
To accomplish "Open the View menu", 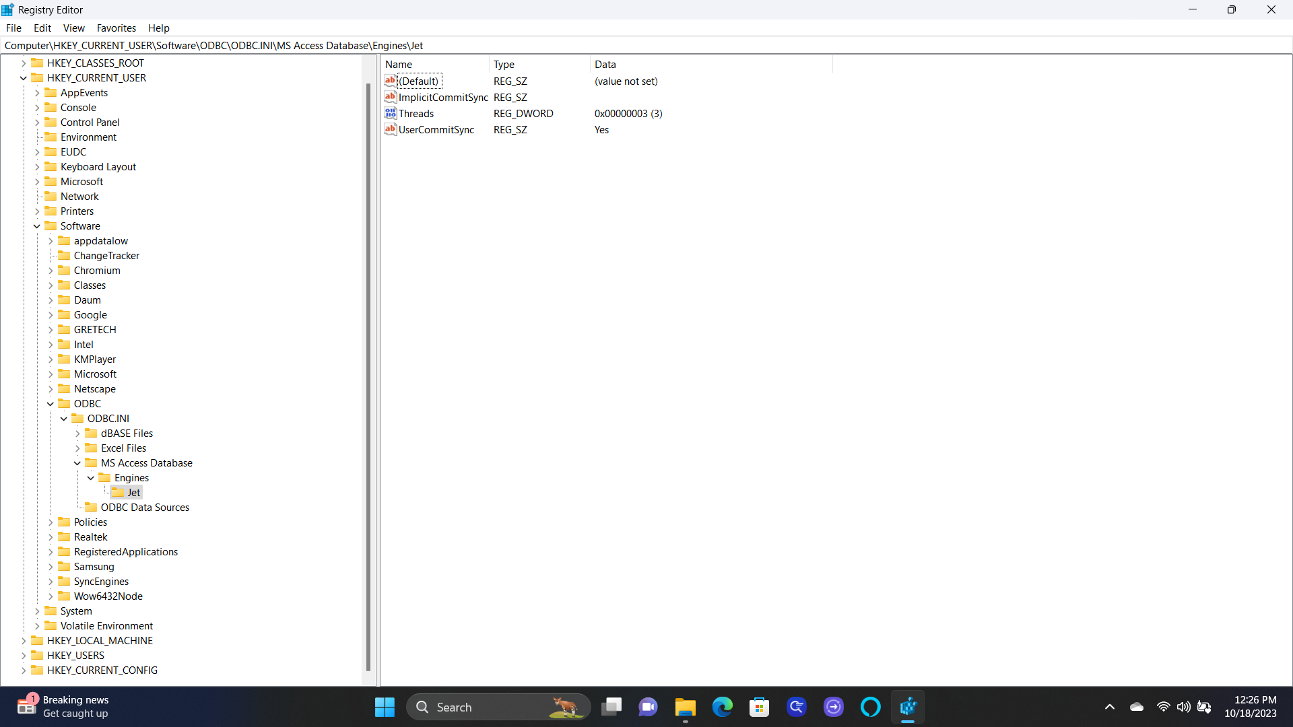I will point(74,28).
